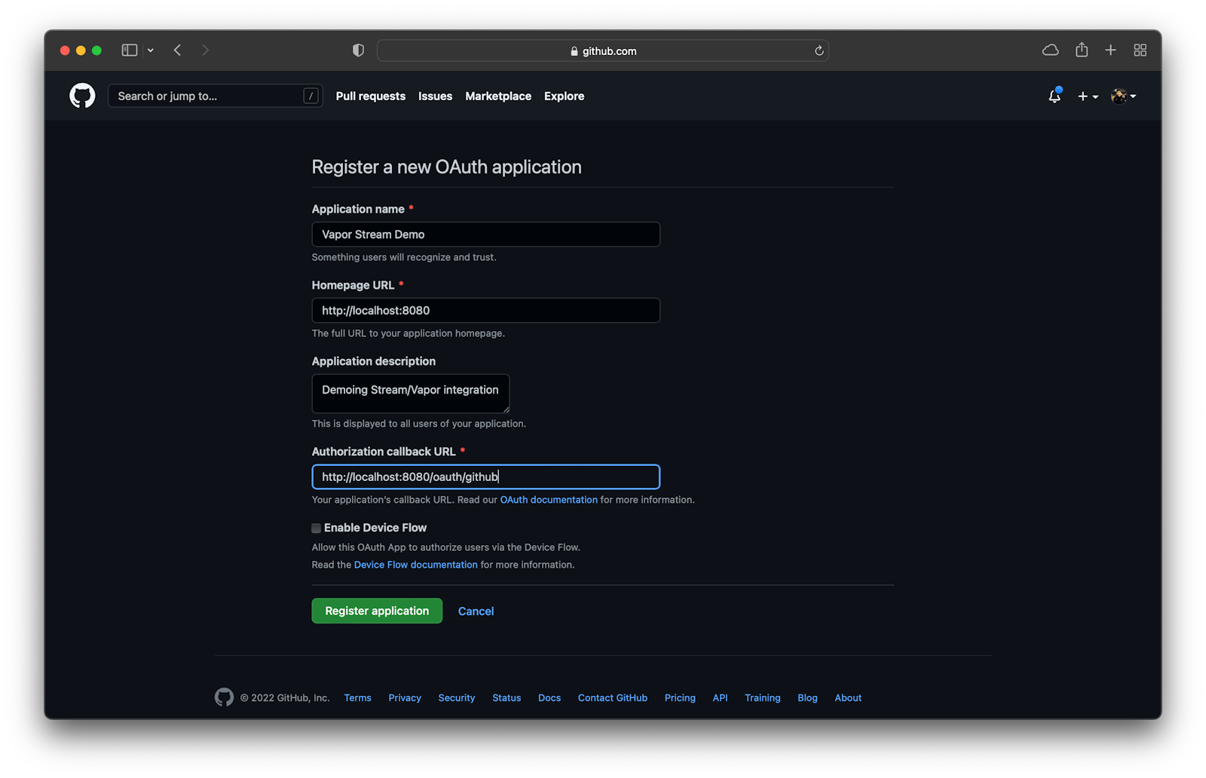Toggle the sidebar visibility in Safari
1206x778 pixels.
click(x=128, y=50)
